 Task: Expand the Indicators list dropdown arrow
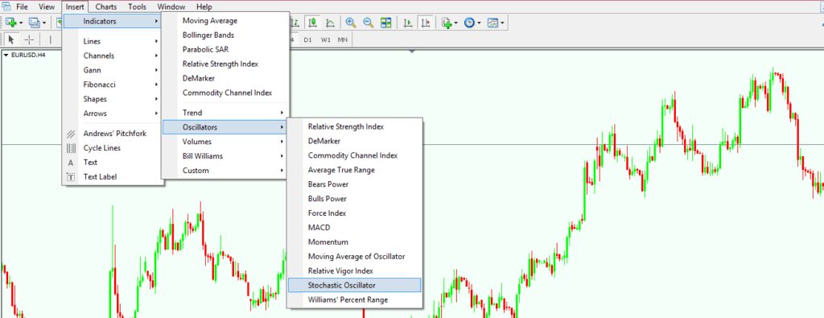tap(456, 23)
